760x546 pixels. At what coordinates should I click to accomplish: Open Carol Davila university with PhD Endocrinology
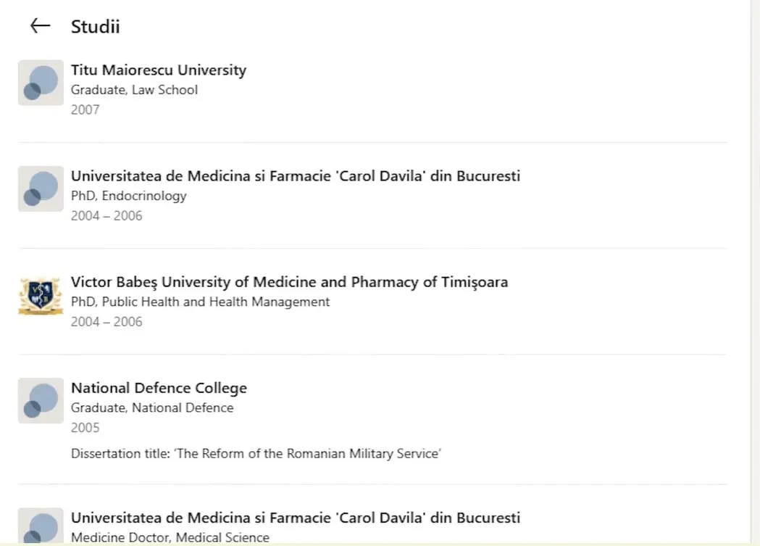(x=295, y=176)
